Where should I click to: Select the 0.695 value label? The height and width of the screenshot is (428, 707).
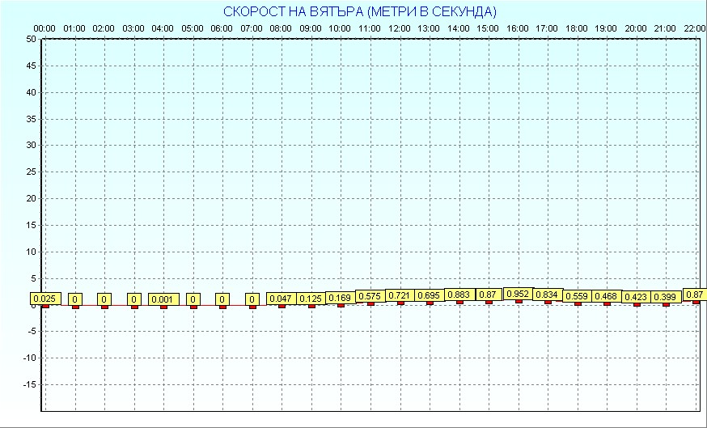pyautogui.click(x=430, y=295)
